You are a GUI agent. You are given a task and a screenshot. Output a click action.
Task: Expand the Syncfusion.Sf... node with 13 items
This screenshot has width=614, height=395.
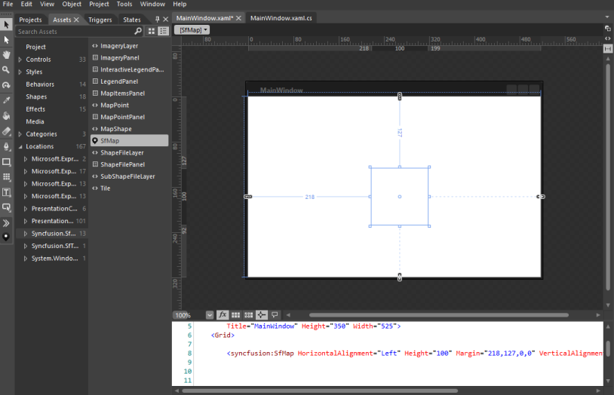26,234
